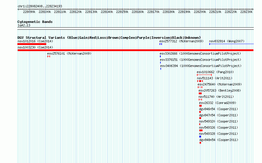Select the long red nsv1003230 loss bar

[135, 50]
